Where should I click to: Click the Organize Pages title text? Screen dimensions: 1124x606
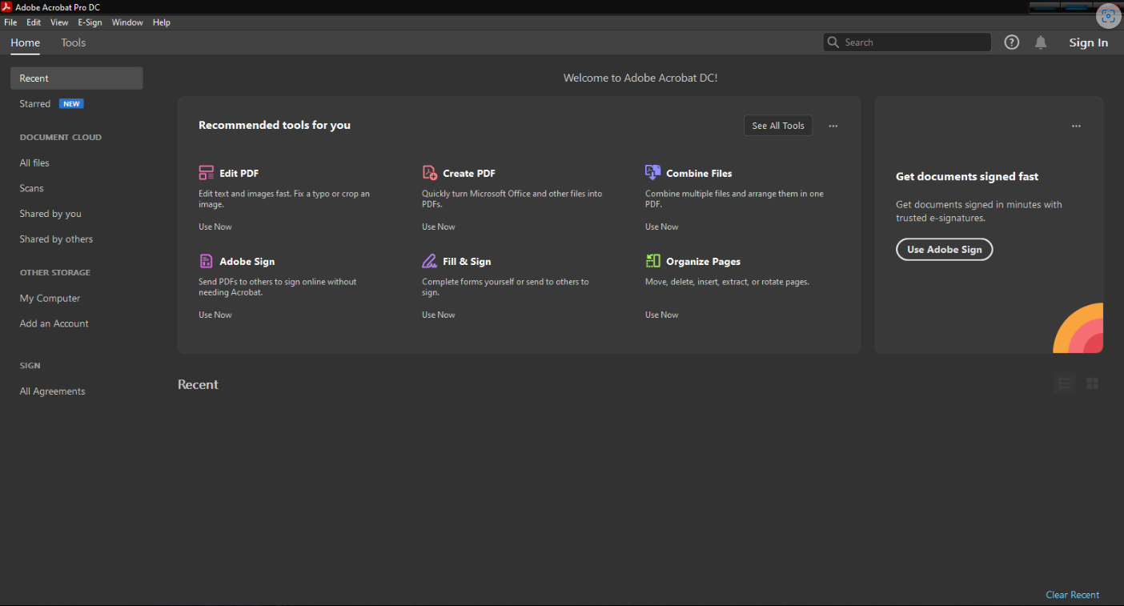703,262
